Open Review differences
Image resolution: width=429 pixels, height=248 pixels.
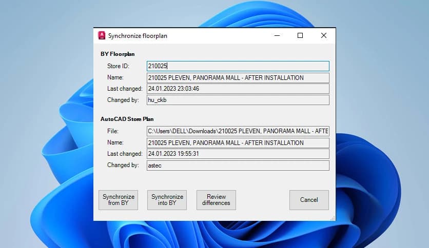pos(216,200)
